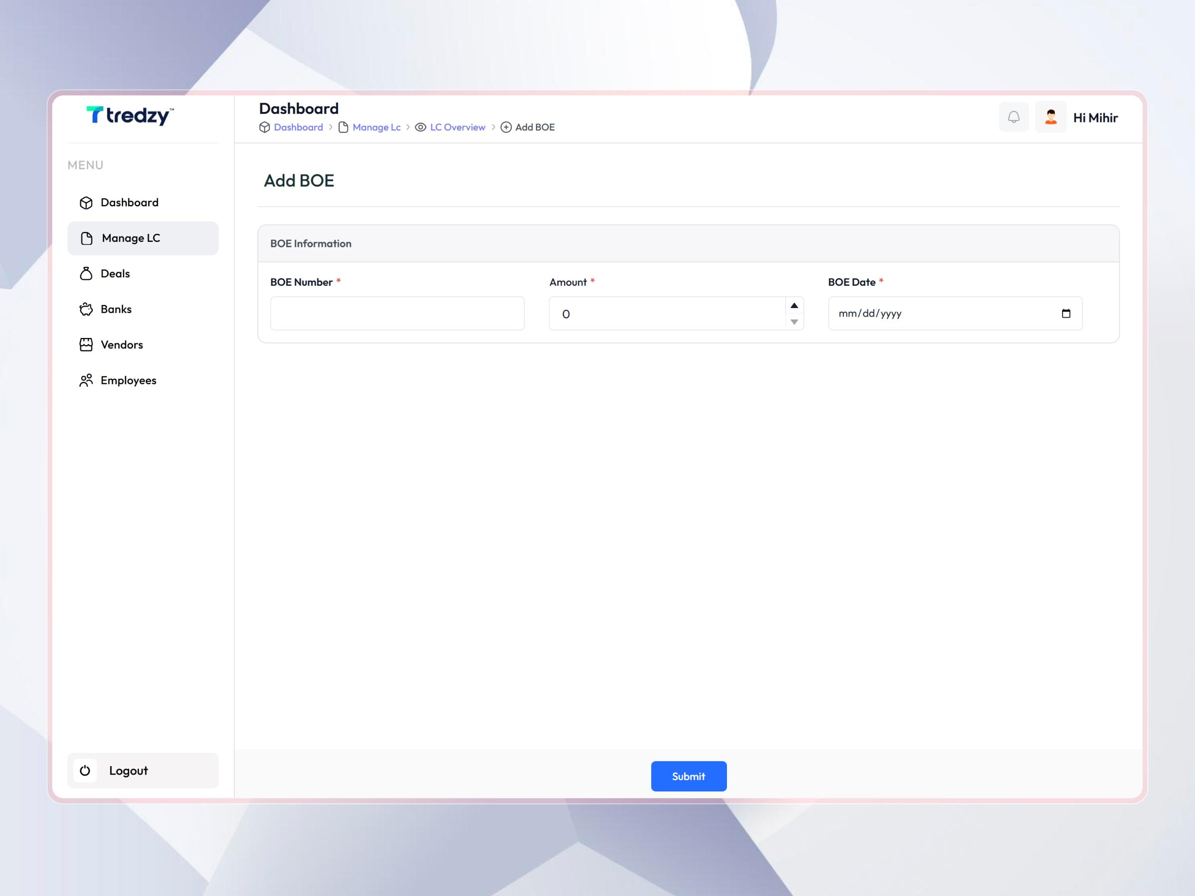Navigate to Manage Lc breadcrumb link
This screenshot has height=896, width=1195.
click(376, 127)
